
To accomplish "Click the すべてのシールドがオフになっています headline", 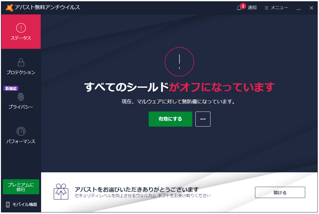I will pos(179,87).
